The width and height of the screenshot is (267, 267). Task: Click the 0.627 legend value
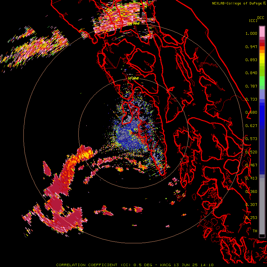(x=251, y=126)
